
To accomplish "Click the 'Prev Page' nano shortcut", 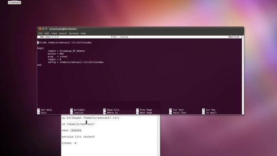I will click(x=144, y=110).
